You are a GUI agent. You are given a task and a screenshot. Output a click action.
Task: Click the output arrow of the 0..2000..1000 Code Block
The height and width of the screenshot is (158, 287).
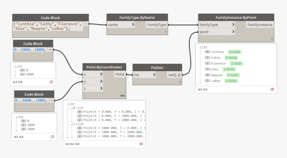pos(51,100)
